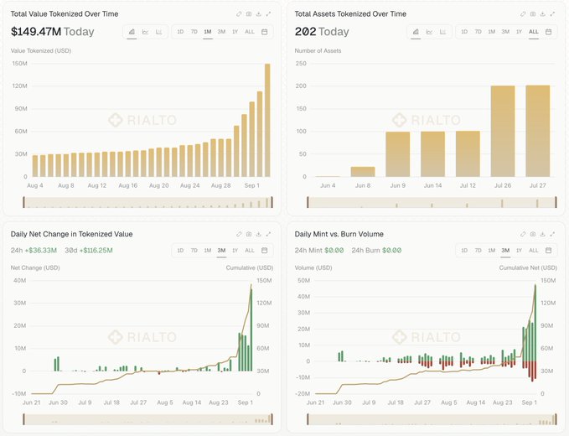The width and height of the screenshot is (569, 436).
Task: Select 1D range in Daily Mint vs. Burn
Action: [464, 251]
